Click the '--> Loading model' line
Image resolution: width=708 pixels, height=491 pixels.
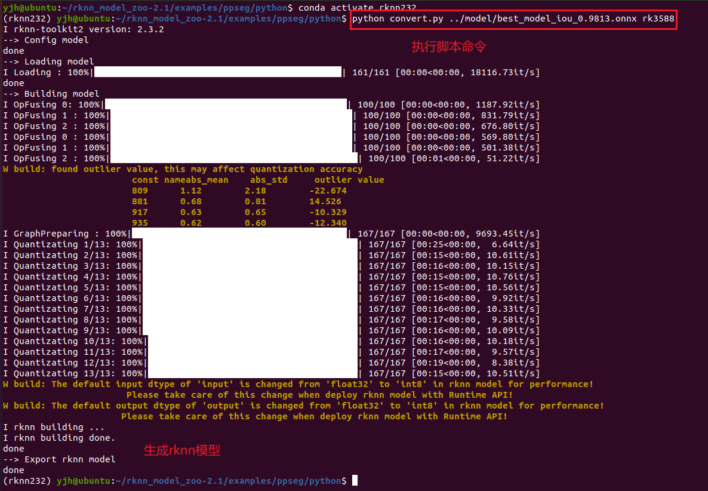coord(48,62)
